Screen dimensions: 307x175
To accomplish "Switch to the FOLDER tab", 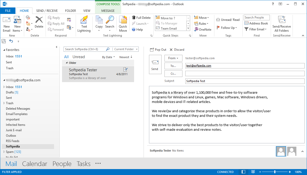I will point(71,11).
